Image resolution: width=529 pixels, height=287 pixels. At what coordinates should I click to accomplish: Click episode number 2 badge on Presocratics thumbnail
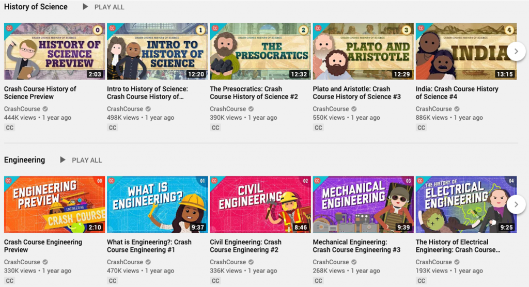(303, 30)
